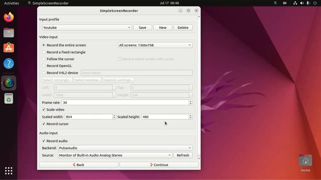Open the All screens: 1366x768 dropdown

[155, 45]
